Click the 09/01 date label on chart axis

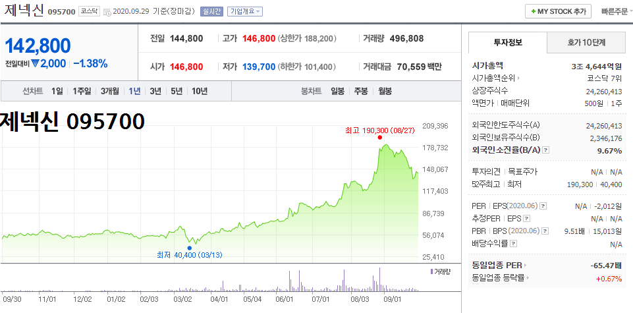pos(393,299)
